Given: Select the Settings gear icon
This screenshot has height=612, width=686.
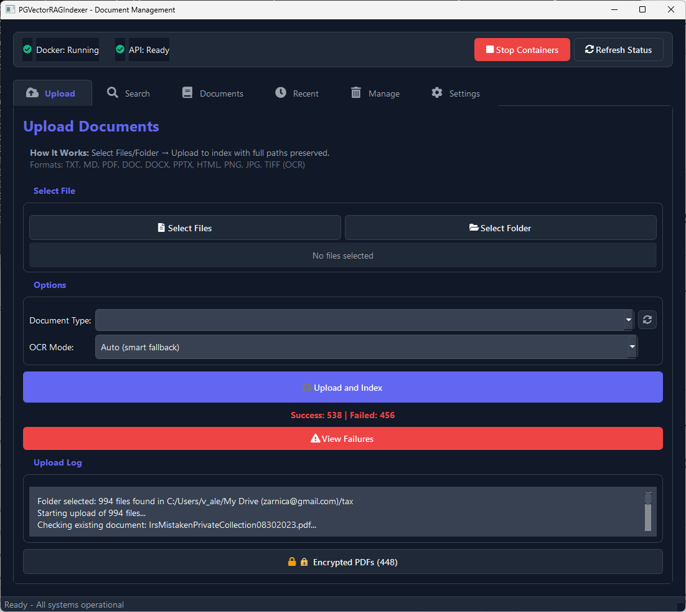Looking at the screenshot, I should coord(436,92).
